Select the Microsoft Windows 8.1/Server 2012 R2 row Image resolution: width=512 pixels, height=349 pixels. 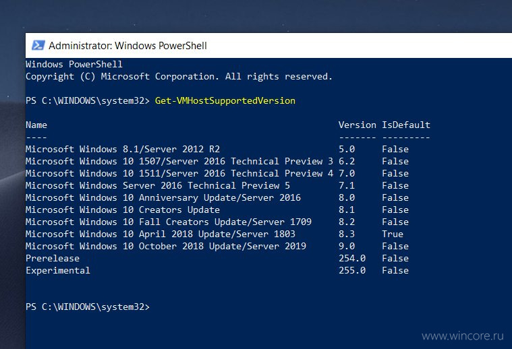coord(217,149)
